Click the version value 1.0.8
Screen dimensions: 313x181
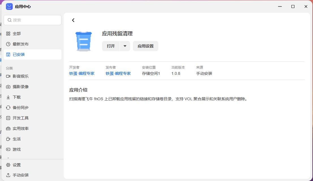[x=176, y=73]
